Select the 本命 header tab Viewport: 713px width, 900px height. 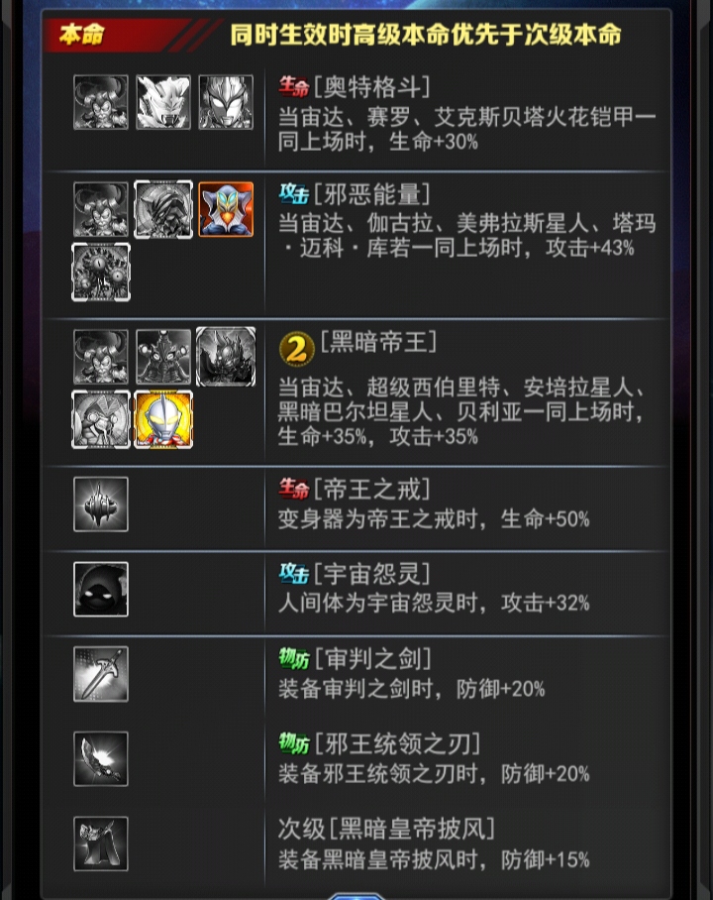(x=81, y=35)
